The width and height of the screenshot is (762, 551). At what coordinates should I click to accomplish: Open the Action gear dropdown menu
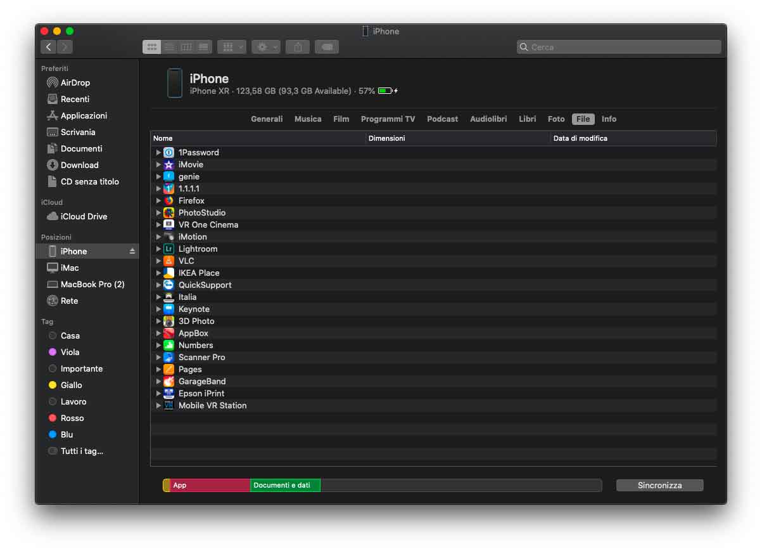tap(266, 47)
